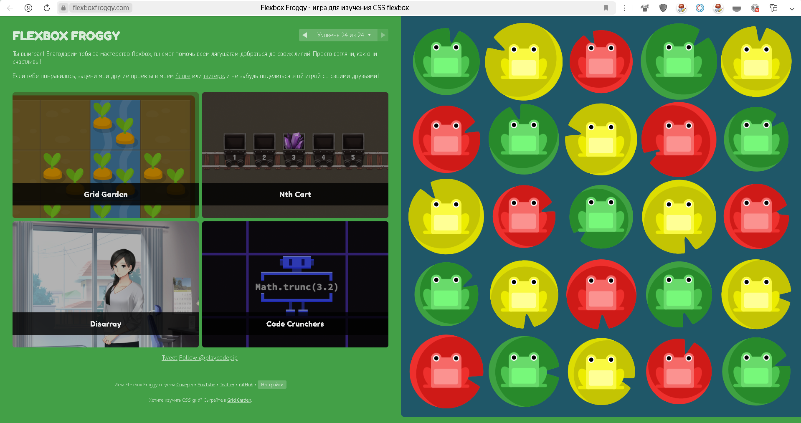Click the gray pocket-shaped extension icon
This screenshot has height=423, width=801.
pyautogui.click(x=737, y=8)
